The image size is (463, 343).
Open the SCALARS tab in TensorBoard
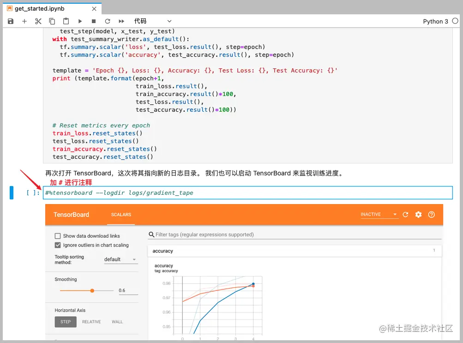coord(121,215)
